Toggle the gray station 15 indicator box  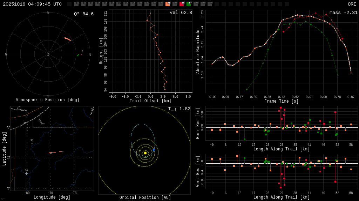(x=175, y=4)
